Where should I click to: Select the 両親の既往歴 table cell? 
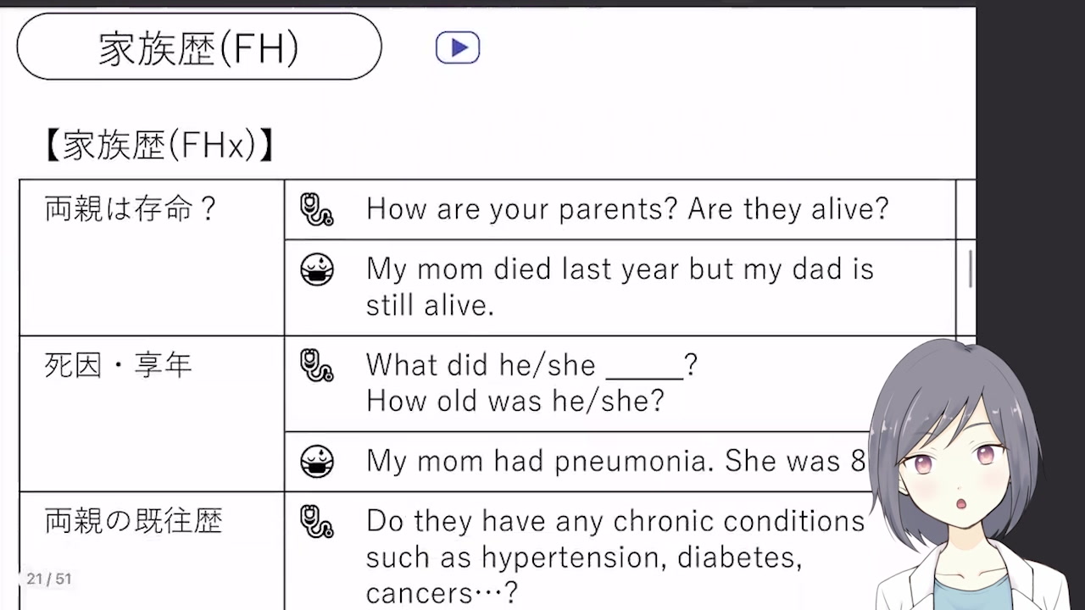(133, 521)
